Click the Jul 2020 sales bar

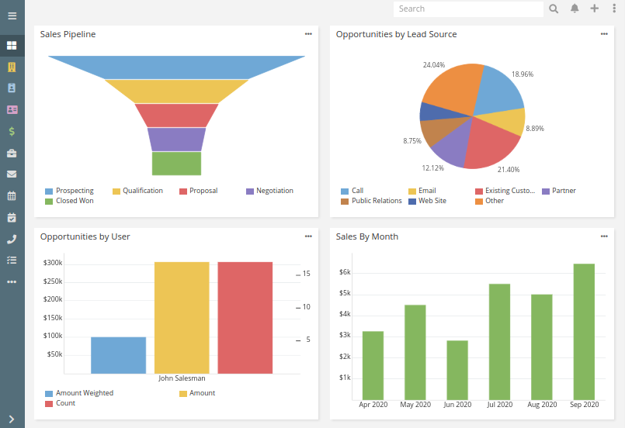(x=499, y=342)
